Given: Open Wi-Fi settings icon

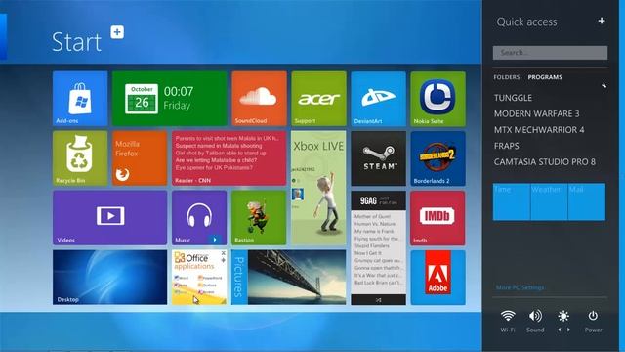Looking at the screenshot, I should point(508,316).
